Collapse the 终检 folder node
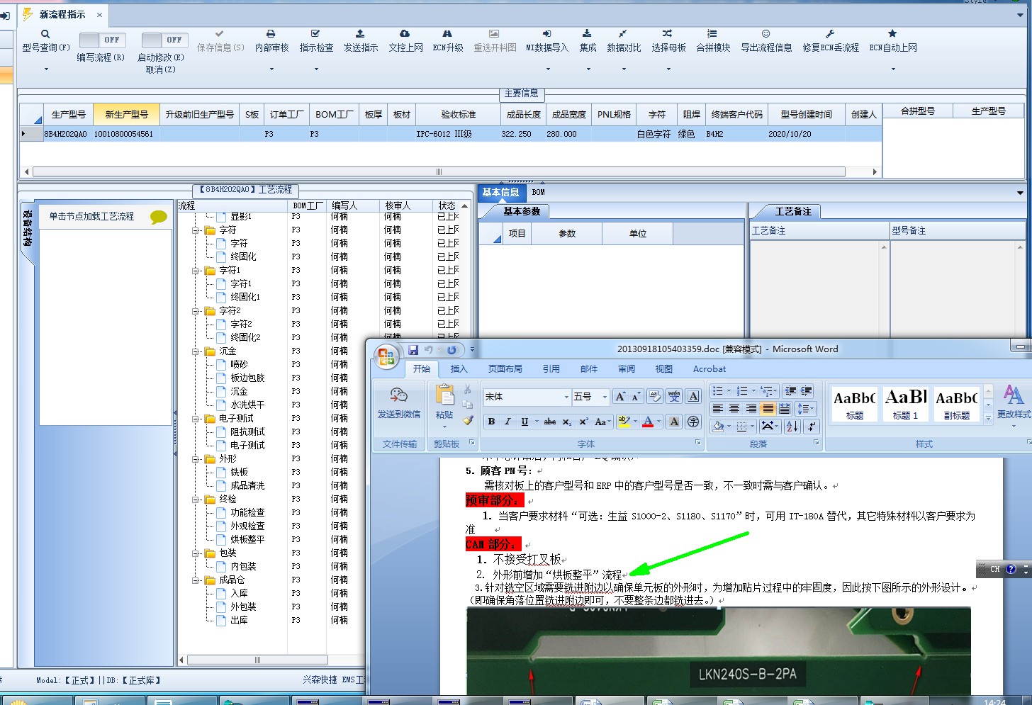Screen dimensions: 1032x705 (196, 500)
